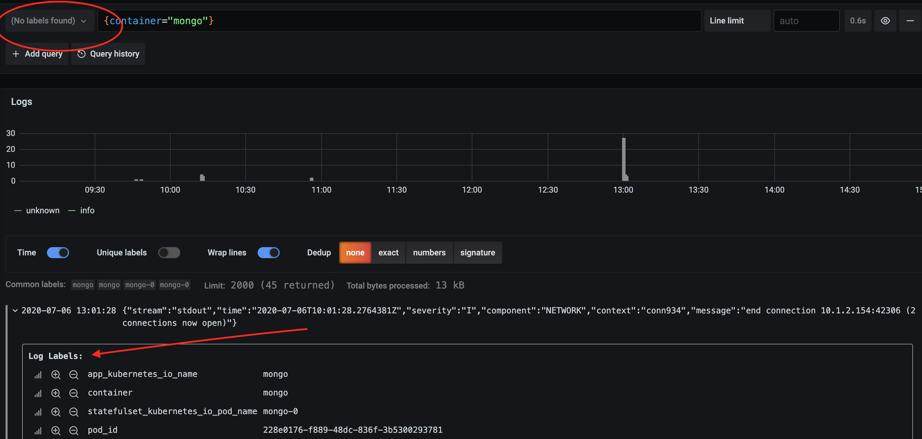The image size is (922, 439).
Task: Remove the query using the minus icon
Action: pyautogui.click(x=911, y=20)
